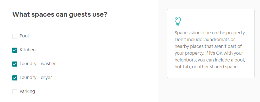Click the Pool label text
The width and height of the screenshot is (260, 102).
[24, 36]
